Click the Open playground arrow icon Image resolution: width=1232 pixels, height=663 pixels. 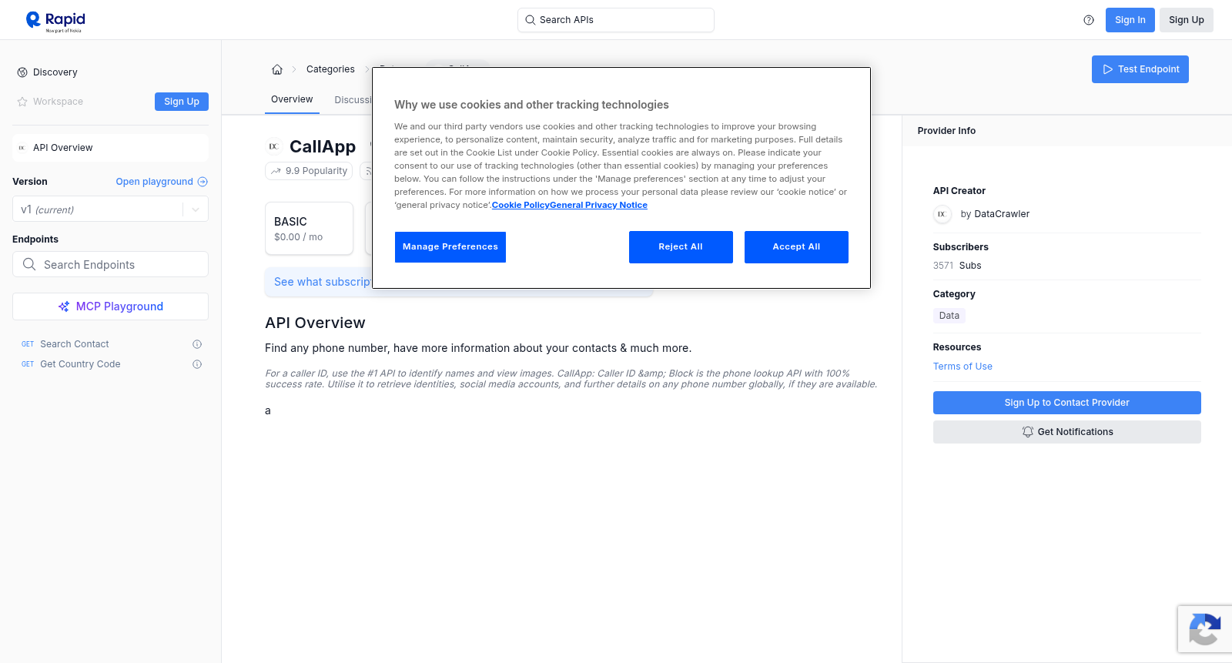pos(203,182)
